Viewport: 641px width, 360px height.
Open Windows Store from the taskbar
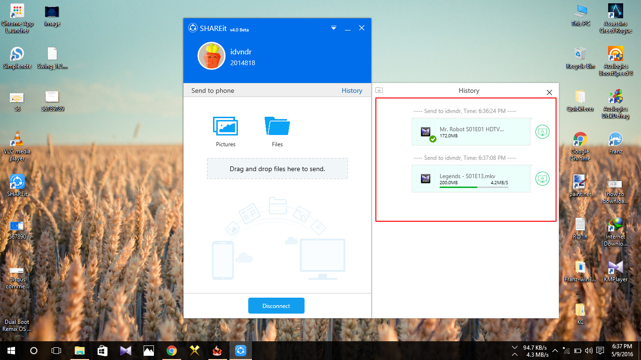103,351
